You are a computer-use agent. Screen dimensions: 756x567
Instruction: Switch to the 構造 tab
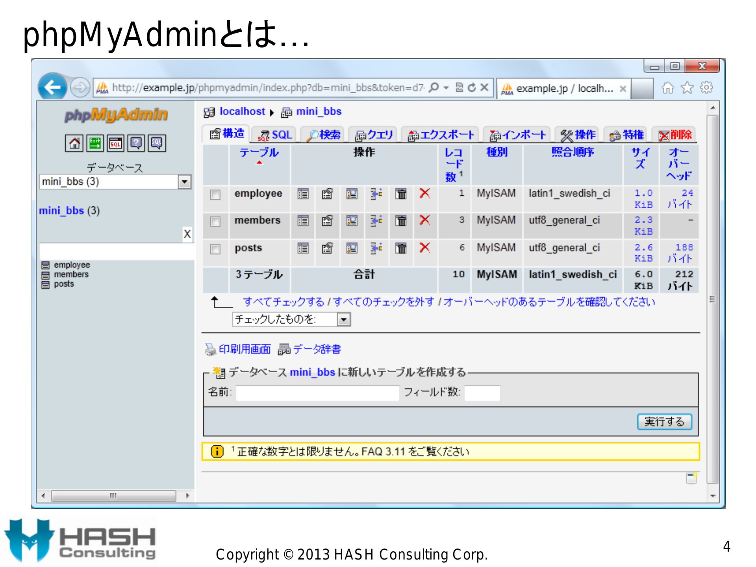[227, 134]
